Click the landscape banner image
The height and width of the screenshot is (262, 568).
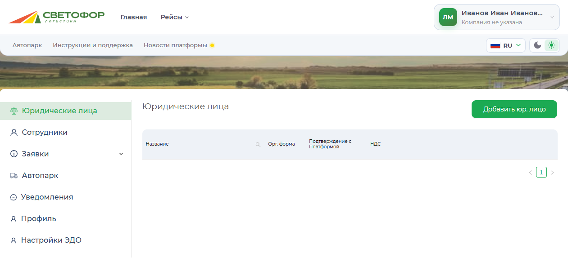coord(284,72)
